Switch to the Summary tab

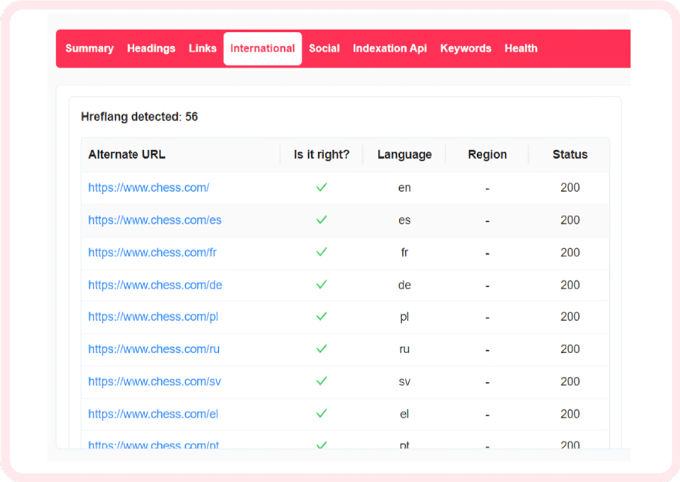pos(89,48)
